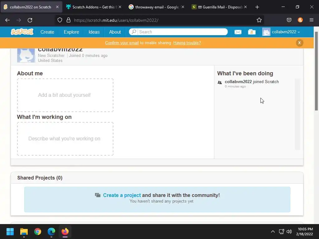Edit What I'm working on box

[x=65, y=139]
